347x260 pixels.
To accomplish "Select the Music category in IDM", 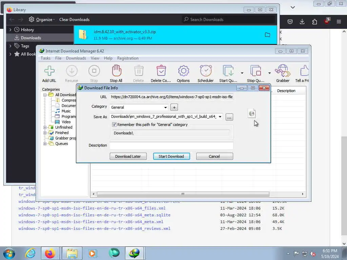I will [x=66, y=111].
